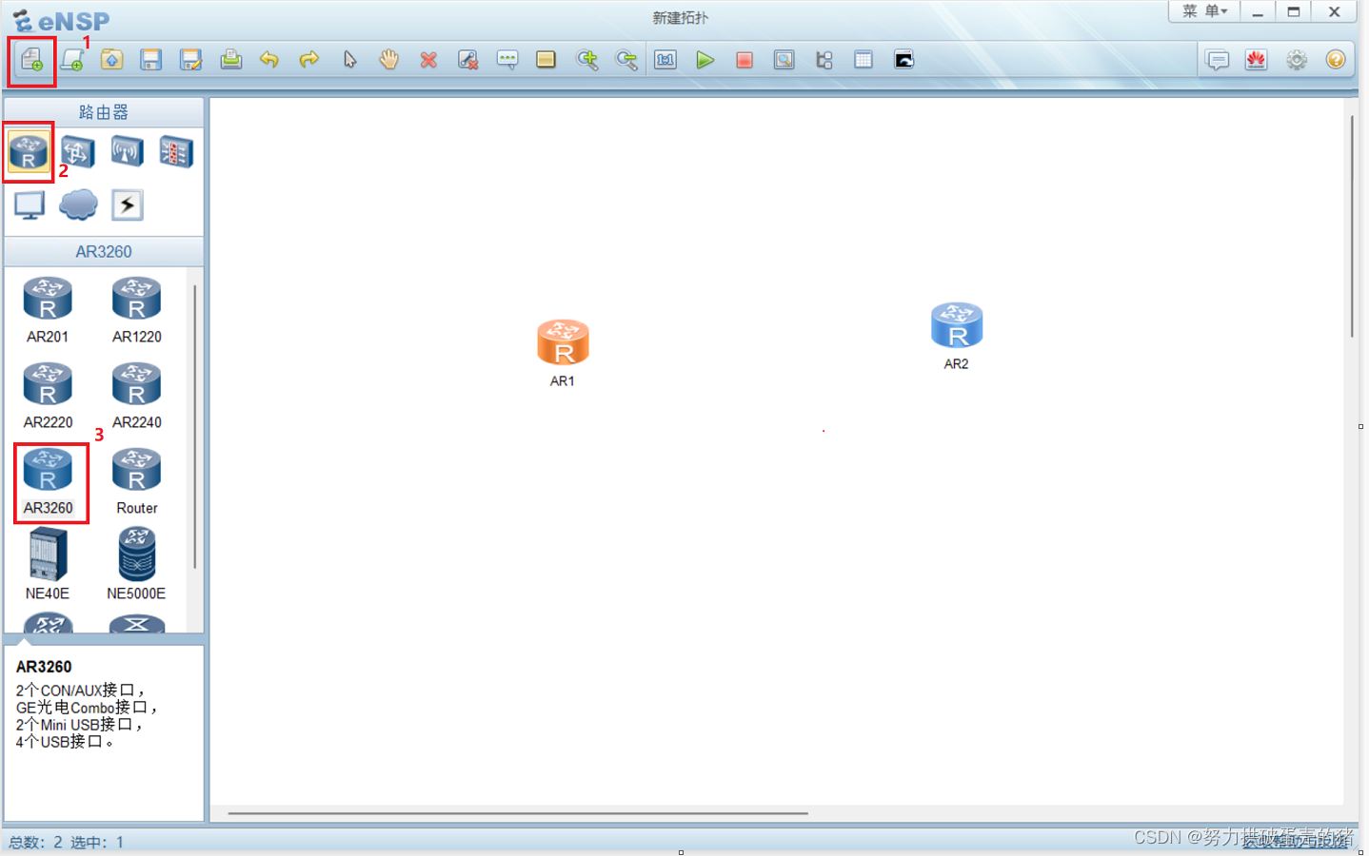Click the 总数: 2 status bar text
Screen dimensions: 1369x856
(x=35, y=843)
